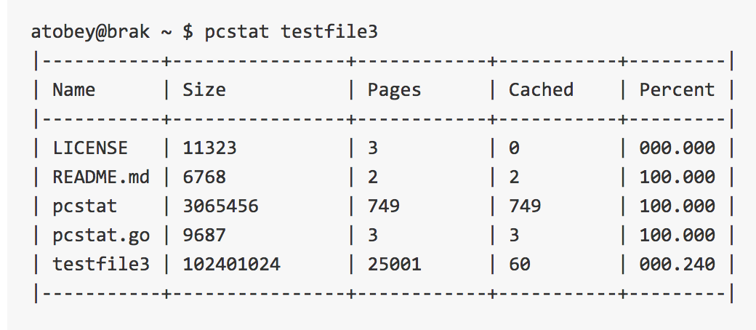Click the Size column header
Viewport: 756px width, 330px height.
[x=204, y=90]
